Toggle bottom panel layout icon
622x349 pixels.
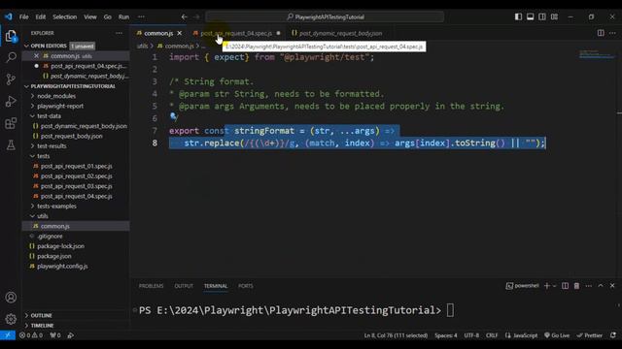coord(530,16)
